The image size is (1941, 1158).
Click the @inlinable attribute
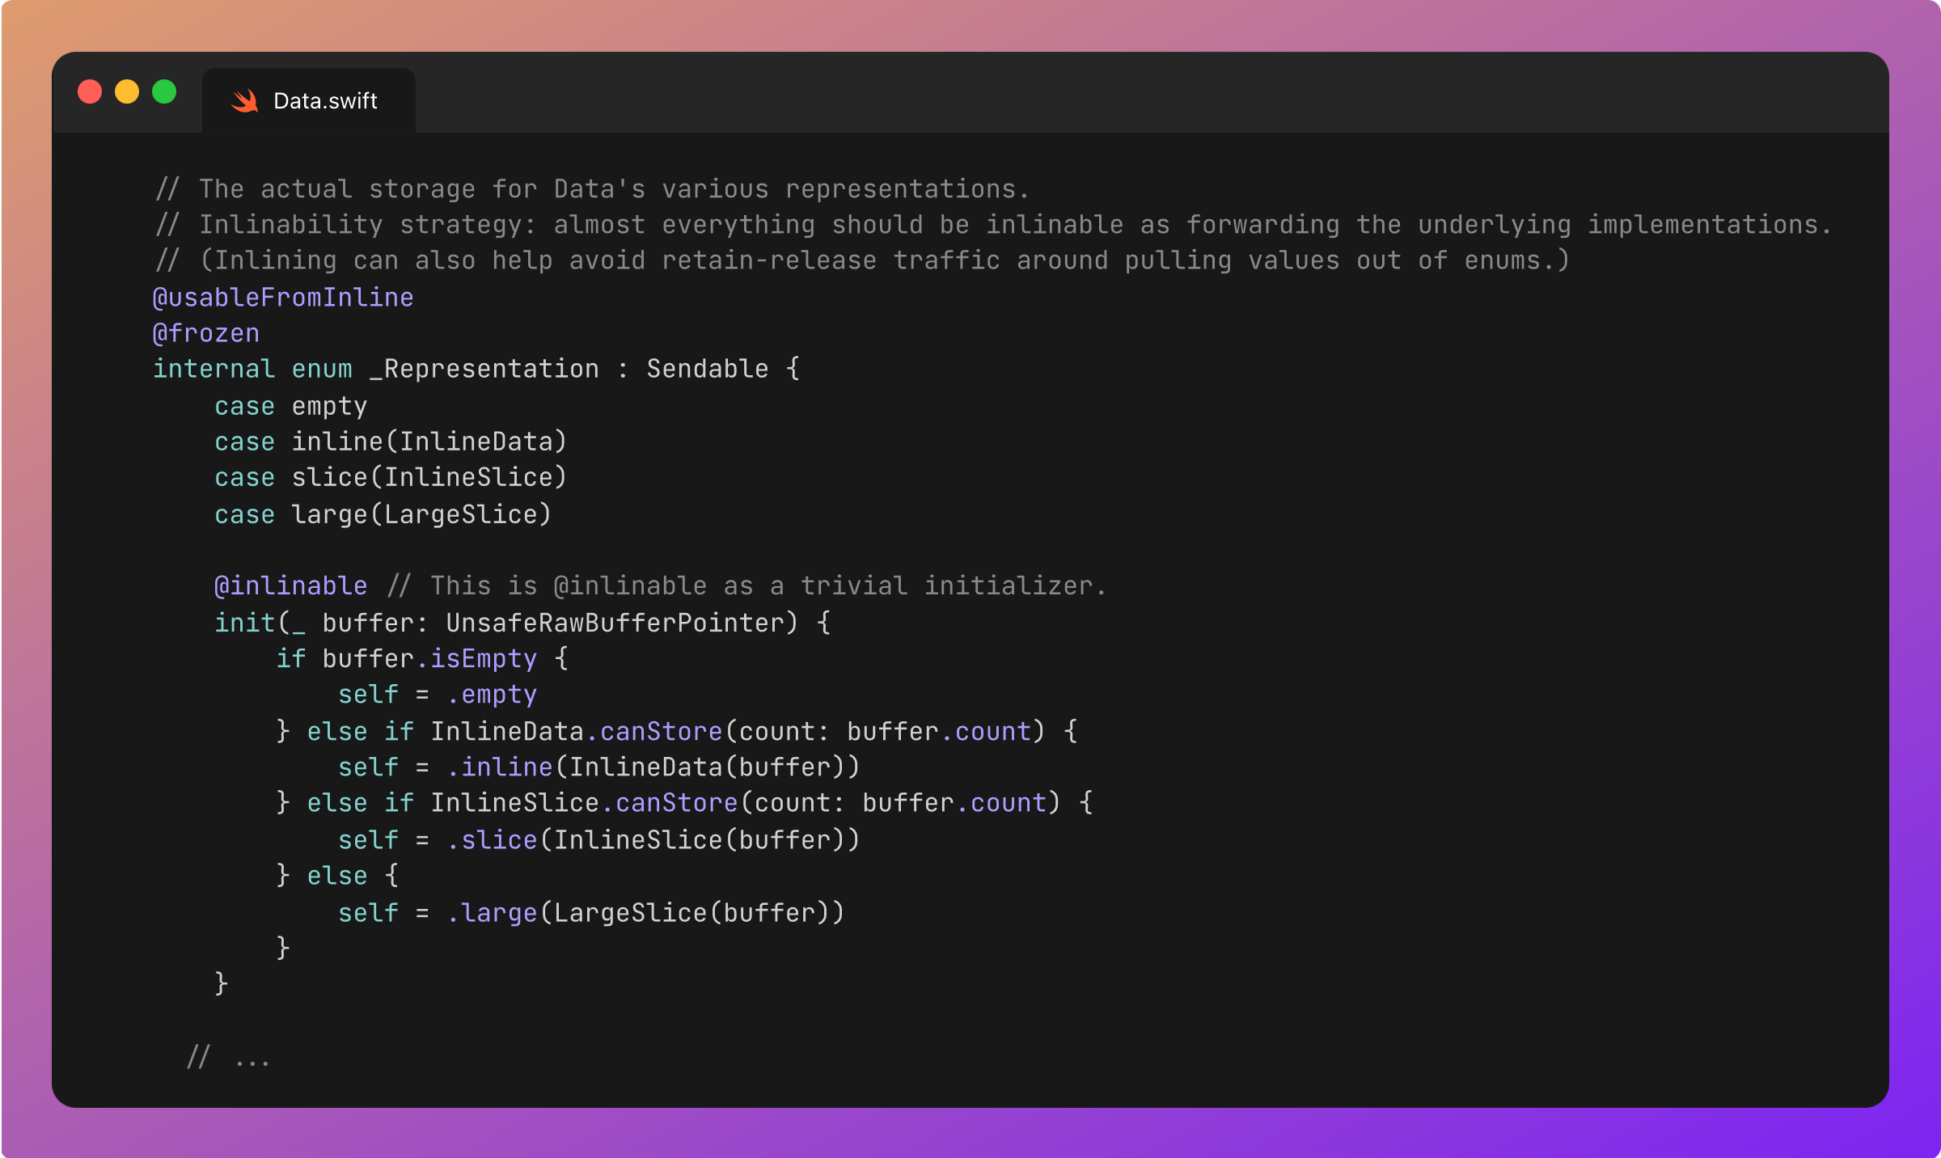(291, 585)
